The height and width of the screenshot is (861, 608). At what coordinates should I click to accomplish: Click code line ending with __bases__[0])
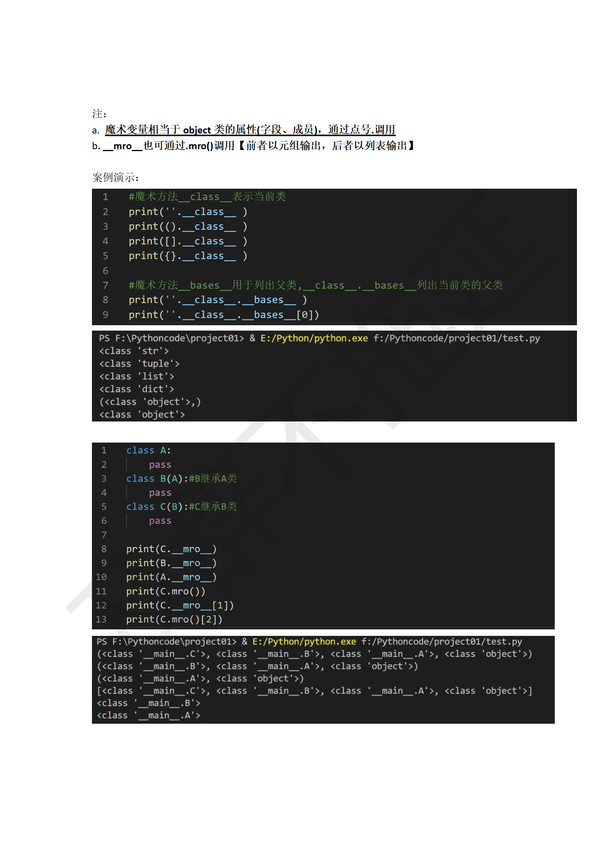pos(224,315)
